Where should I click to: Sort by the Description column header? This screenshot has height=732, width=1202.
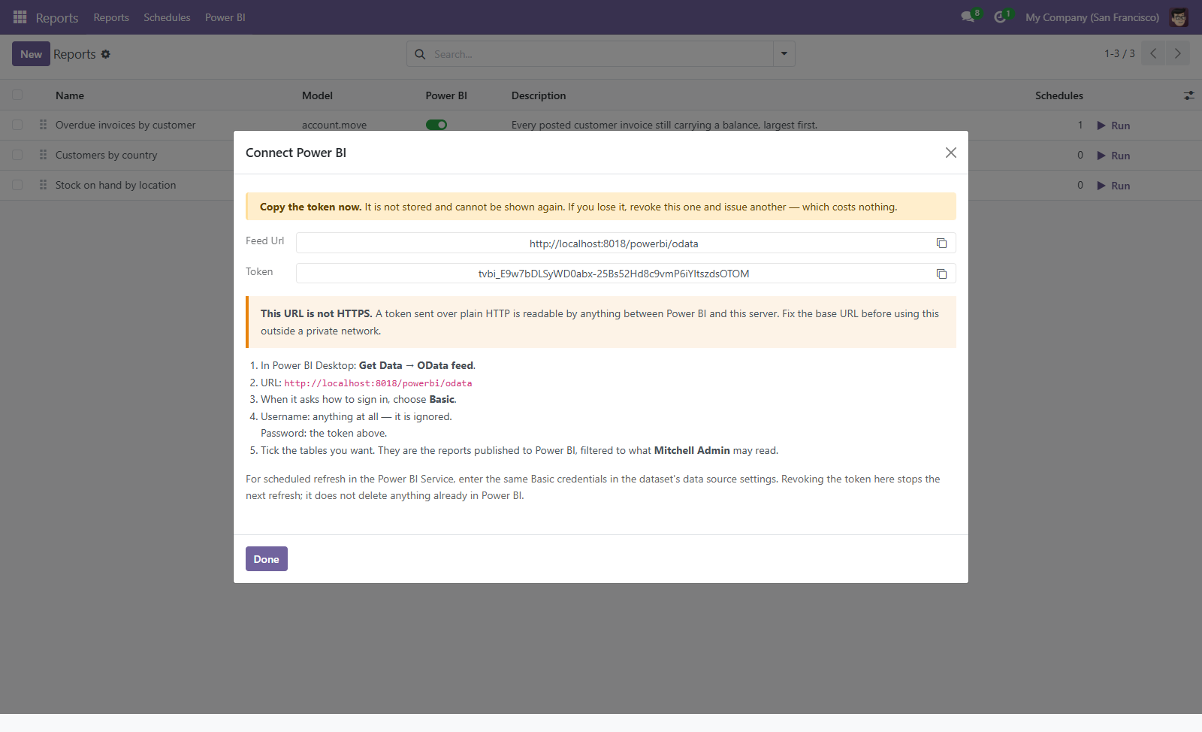(x=539, y=95)
